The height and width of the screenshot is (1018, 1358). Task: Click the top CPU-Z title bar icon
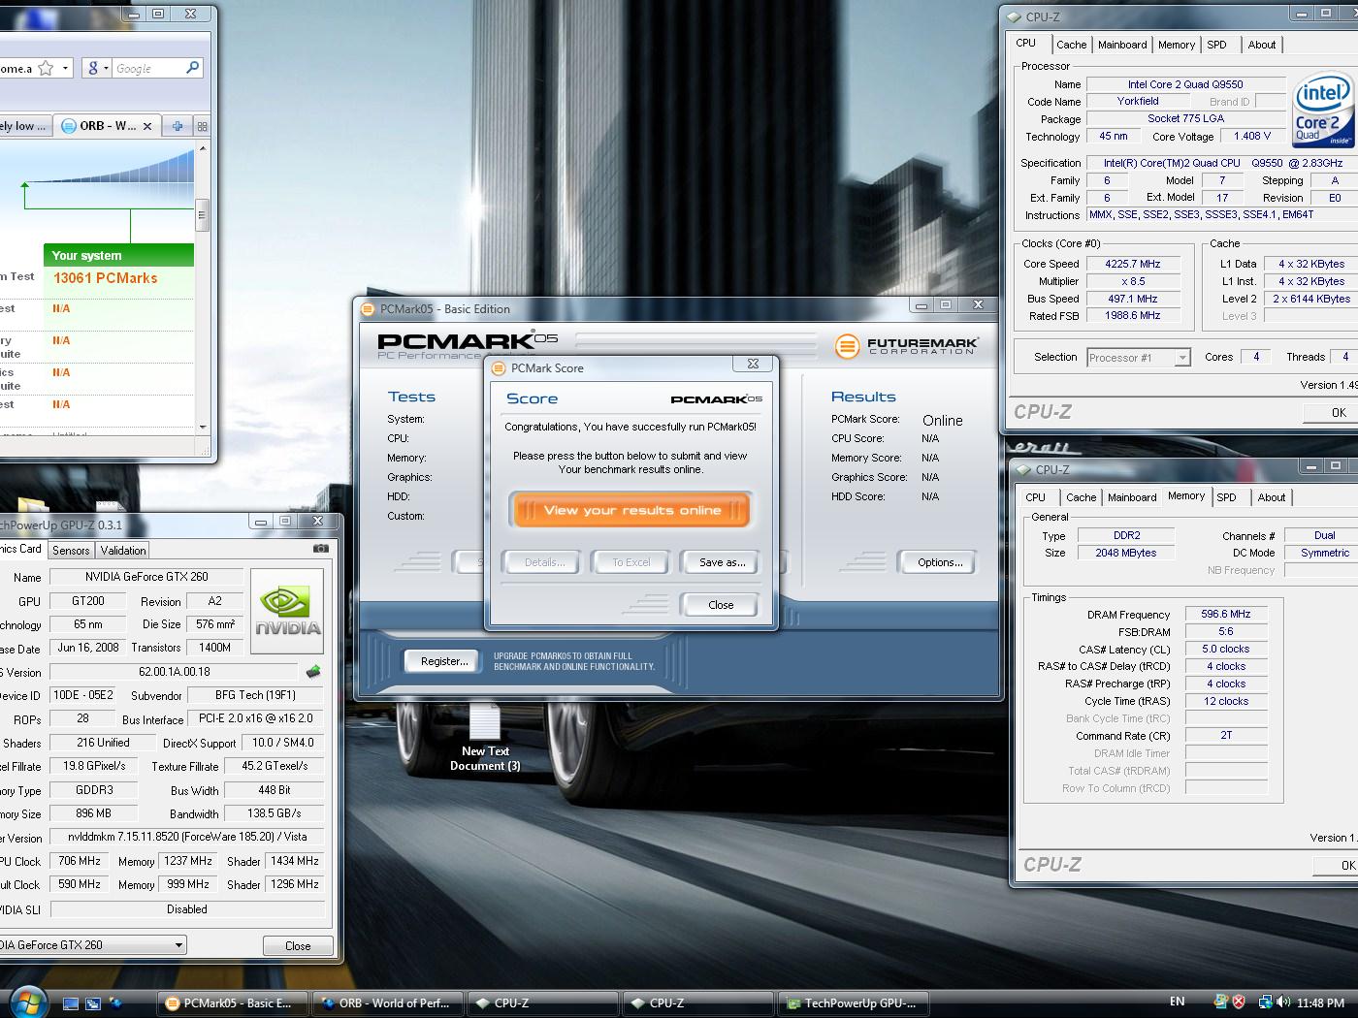(x=1014, y=16)
